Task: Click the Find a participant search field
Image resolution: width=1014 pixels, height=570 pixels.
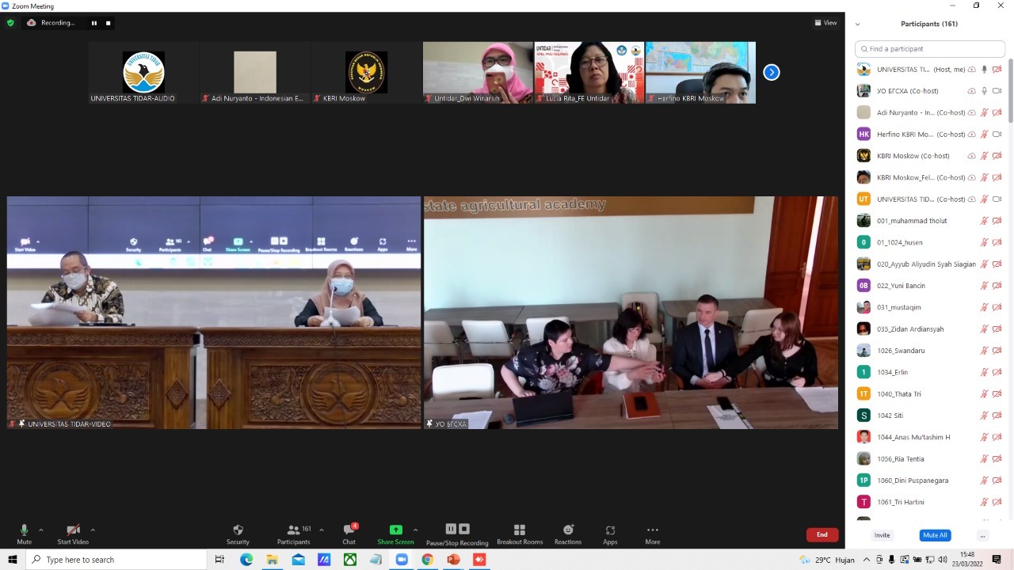Action: [931, 49]
